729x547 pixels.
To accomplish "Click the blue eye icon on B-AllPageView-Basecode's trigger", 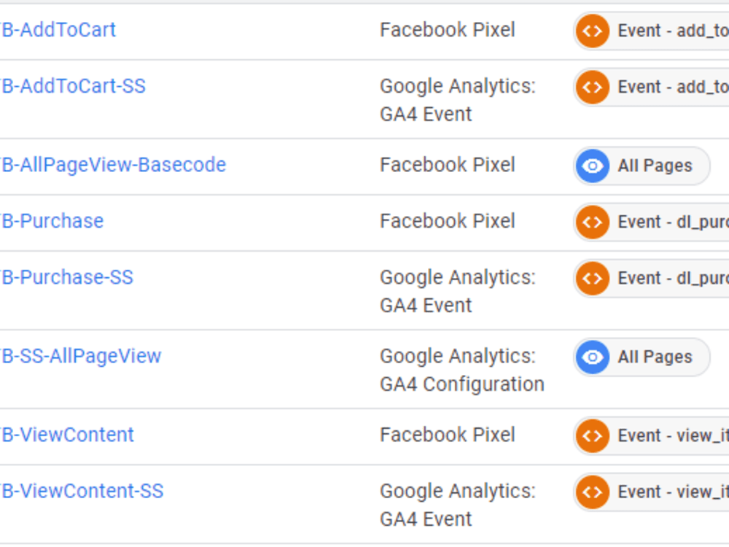I will (593, 166).
